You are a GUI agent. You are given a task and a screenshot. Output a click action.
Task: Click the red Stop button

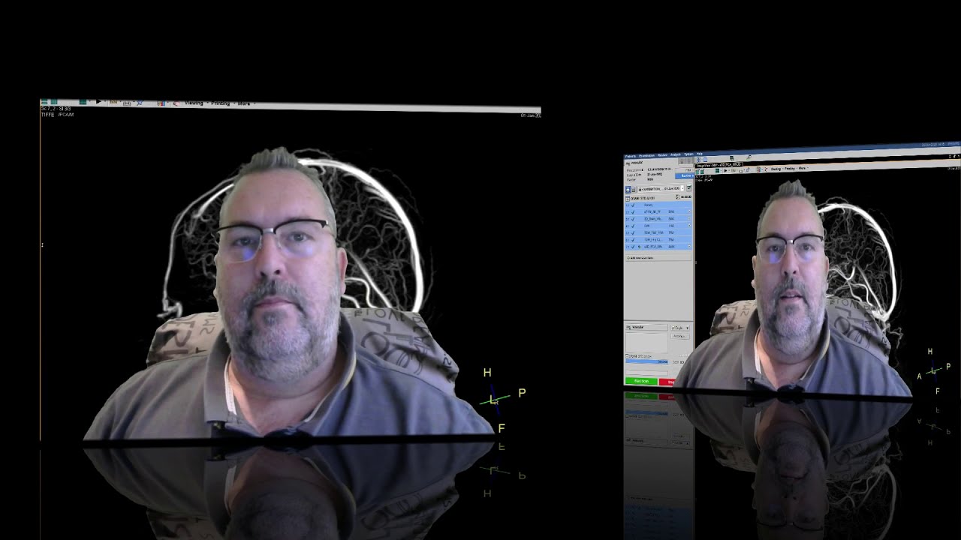pos(668,382)
